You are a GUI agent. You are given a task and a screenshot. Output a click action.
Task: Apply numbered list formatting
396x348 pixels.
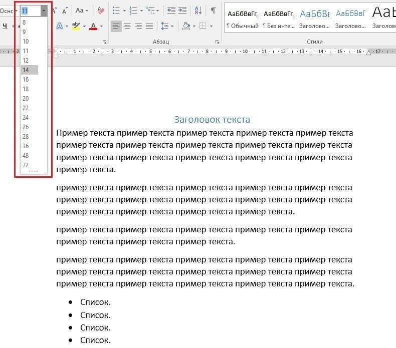(133, 11)
